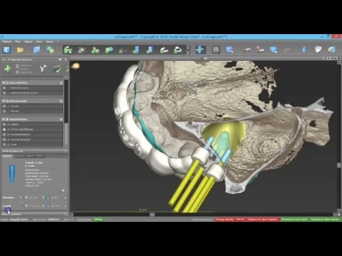This screenshot has height=256, width=342.
Task: Toggle the highlighted blue cross alignment tool
Action: 200,50
